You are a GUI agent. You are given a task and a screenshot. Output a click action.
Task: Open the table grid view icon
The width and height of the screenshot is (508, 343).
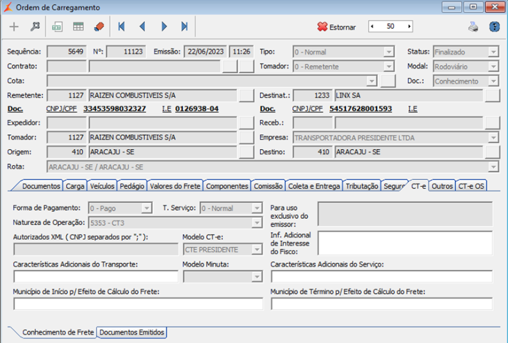[x=78, y=26]
